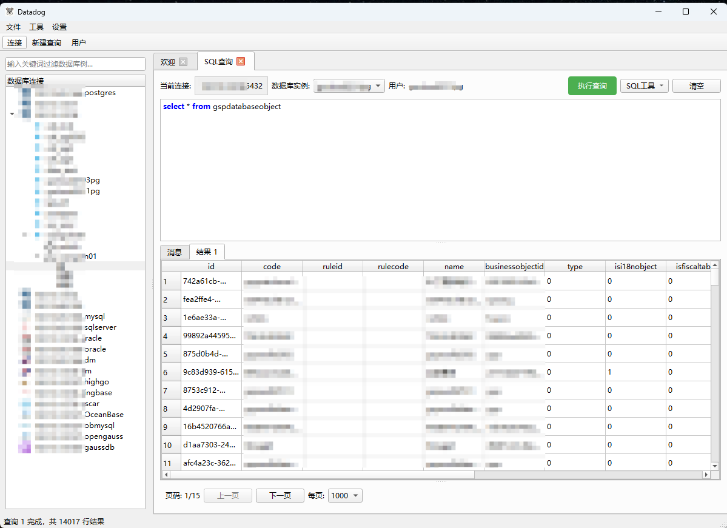The width and height of the screenshot is (727, 528).
Task: Click the name column header
Action: (454, 266)
